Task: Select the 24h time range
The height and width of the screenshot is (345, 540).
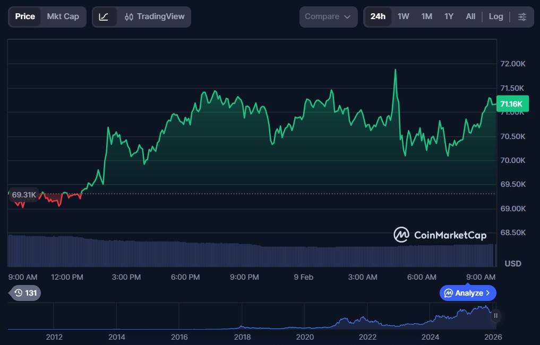Action: pos(378,17)
